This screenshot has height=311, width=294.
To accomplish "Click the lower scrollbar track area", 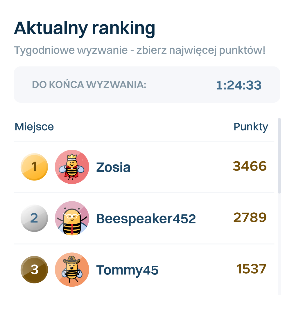I will (279, 247).
